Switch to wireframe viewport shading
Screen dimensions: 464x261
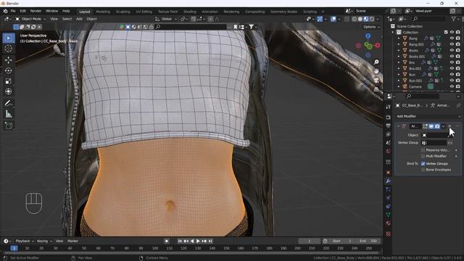point(355,19)
